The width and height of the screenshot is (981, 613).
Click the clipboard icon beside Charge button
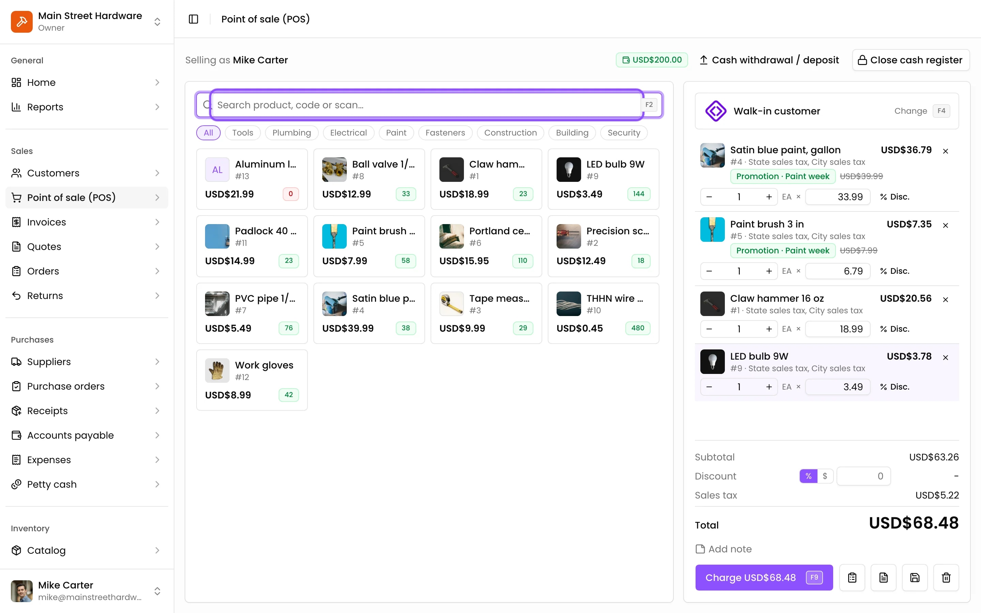coord(852,577)
